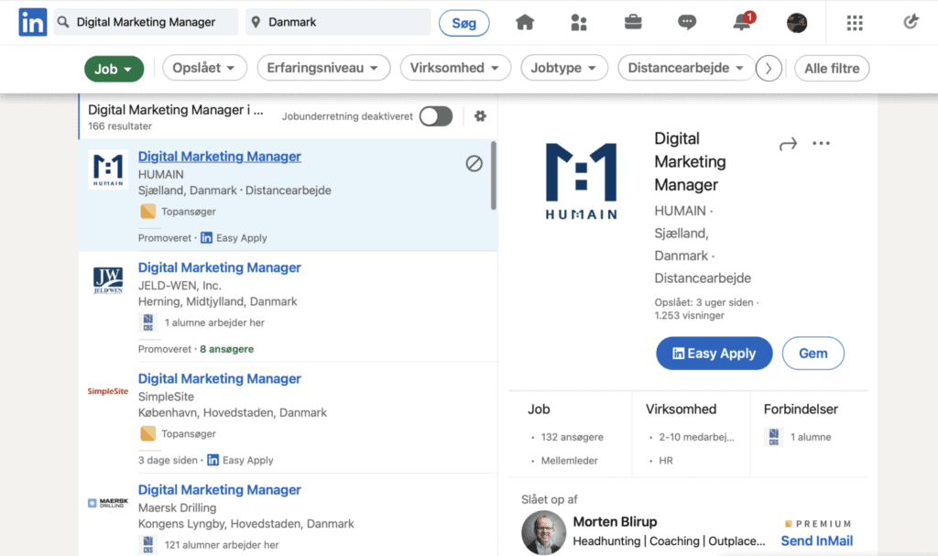
Task: Click the Danmark location field
Action: click(x=338, y=22)
